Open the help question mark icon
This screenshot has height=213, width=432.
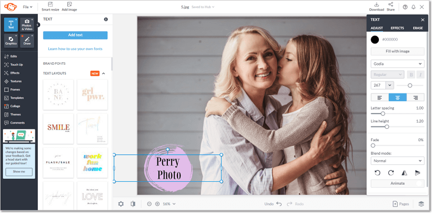click(405, 7)
